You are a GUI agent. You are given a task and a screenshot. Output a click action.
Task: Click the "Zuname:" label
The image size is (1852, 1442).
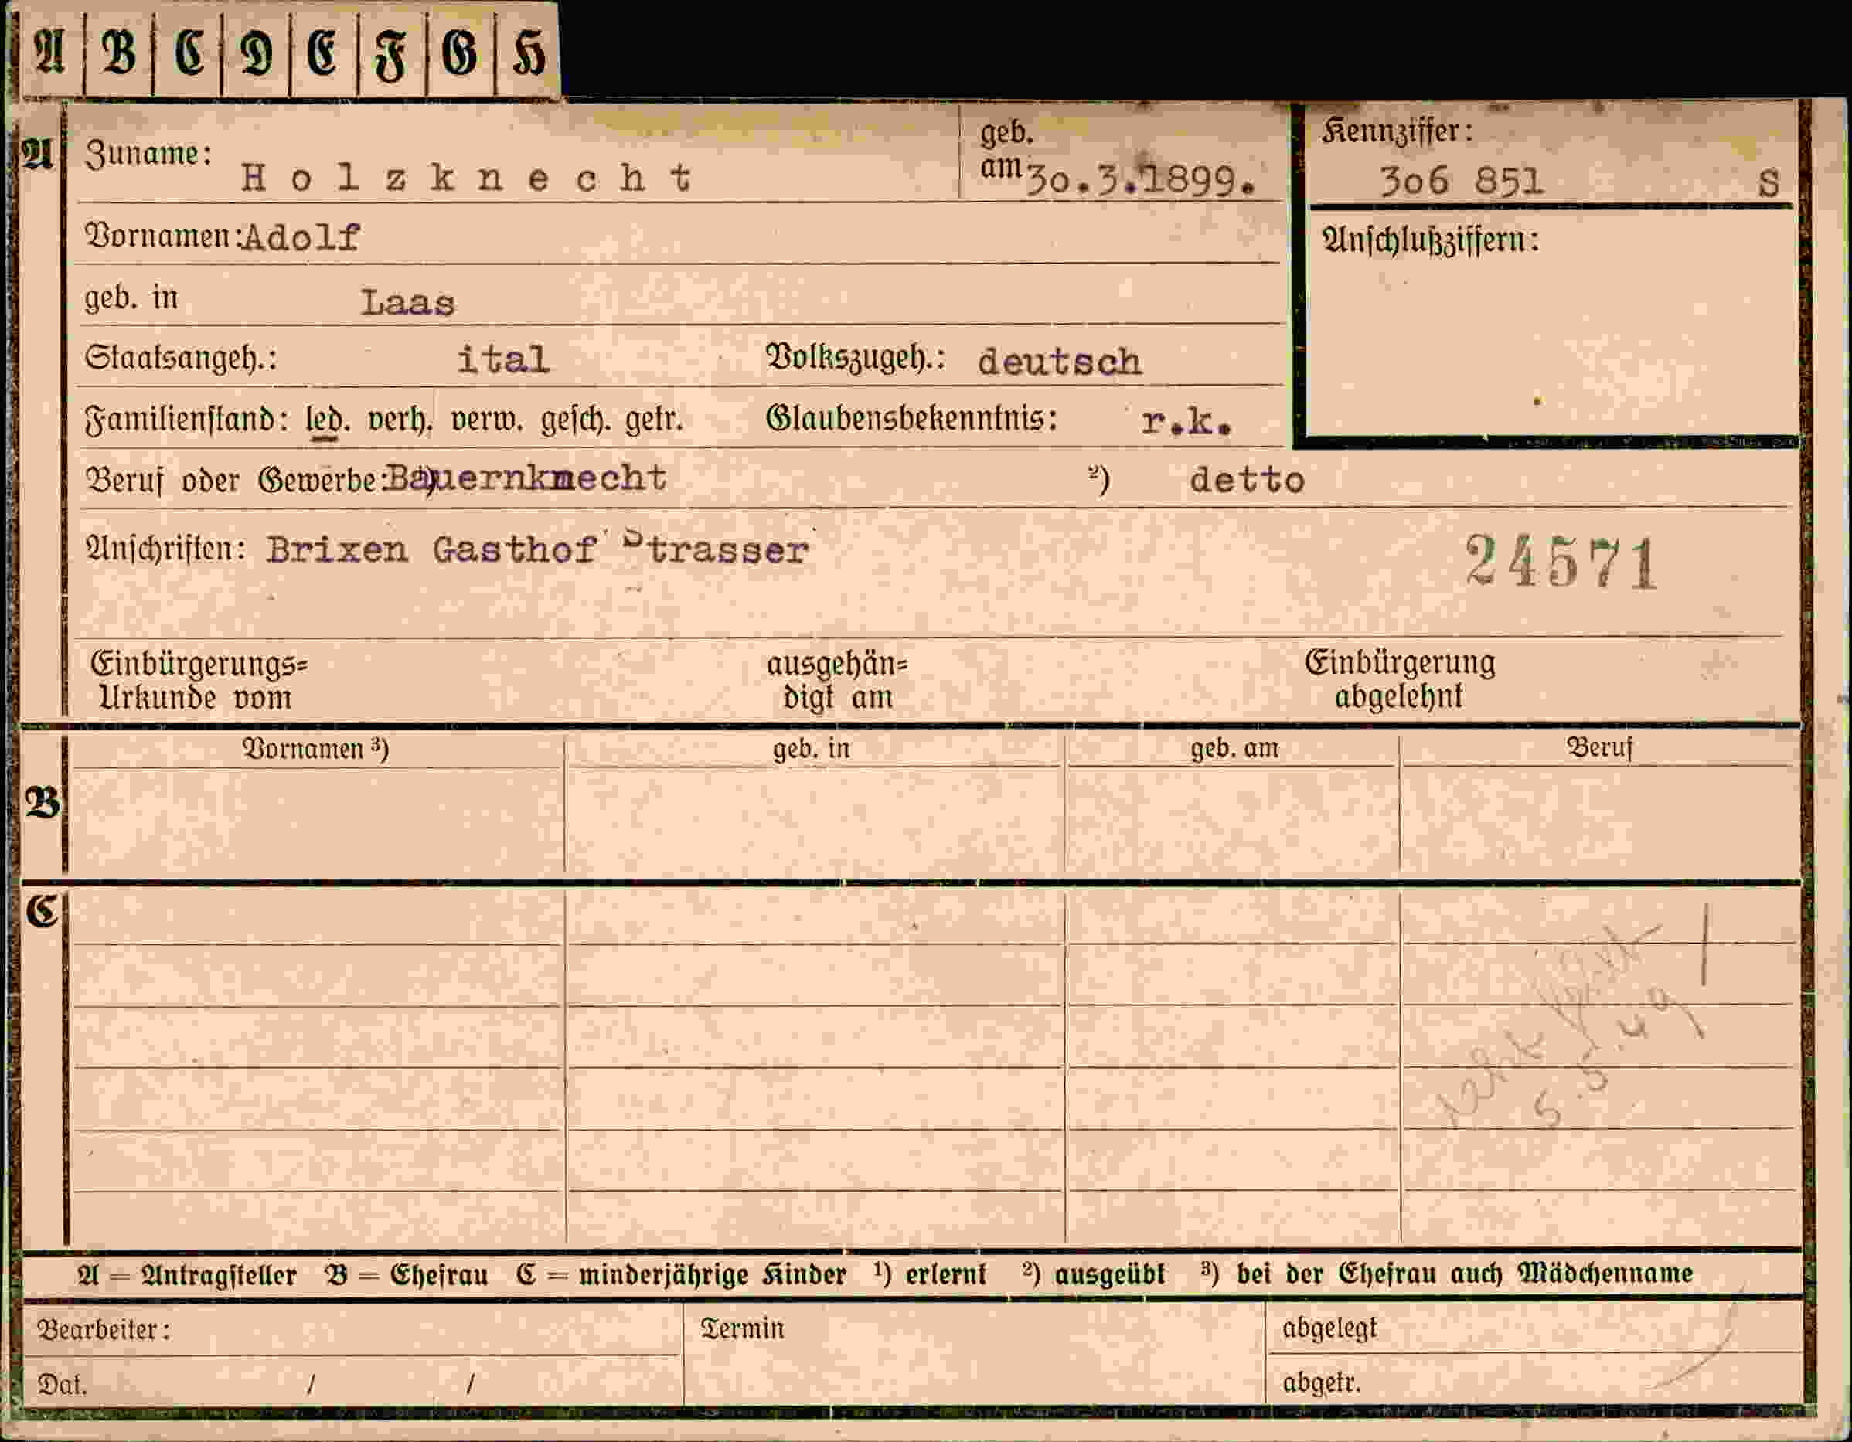[x=148, y=154]
